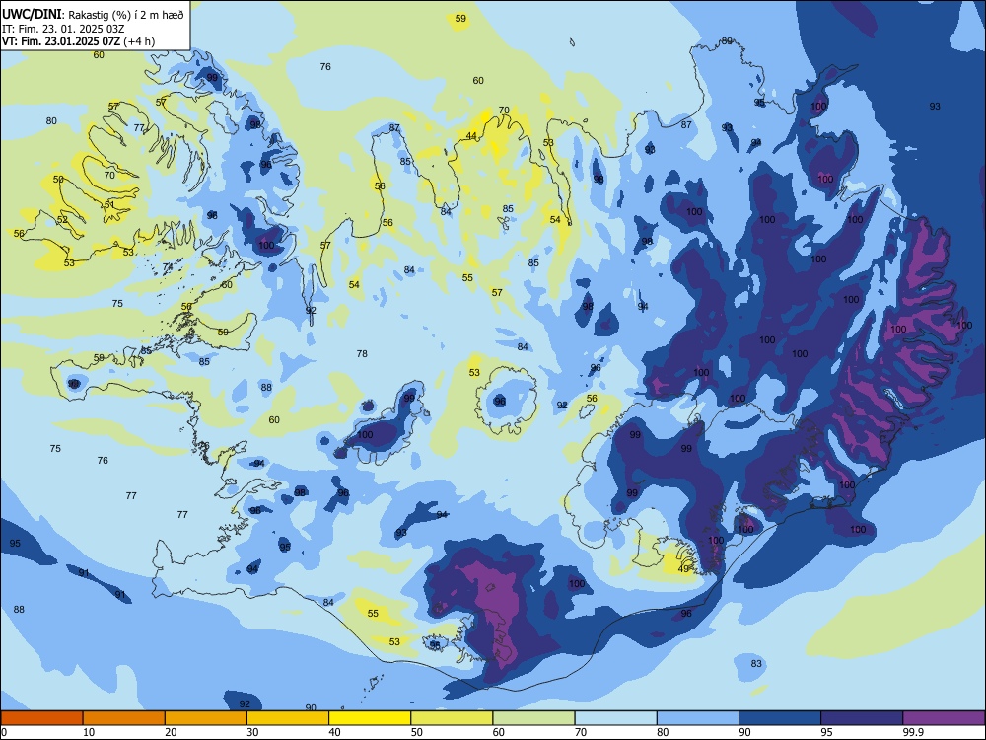Select the '89' value at the northeast coast
986x740 pixels.
pyautogui.click(x=727, y=40)
